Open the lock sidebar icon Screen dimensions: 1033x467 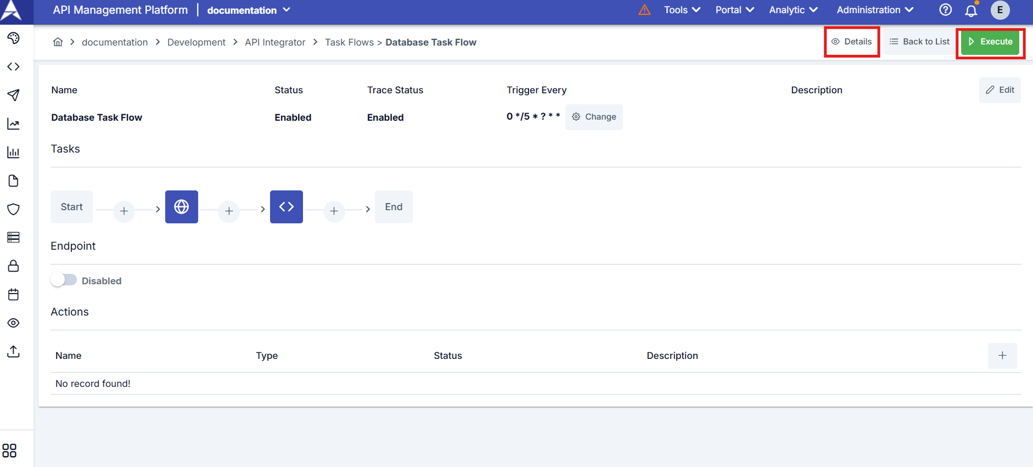(14, 266)
